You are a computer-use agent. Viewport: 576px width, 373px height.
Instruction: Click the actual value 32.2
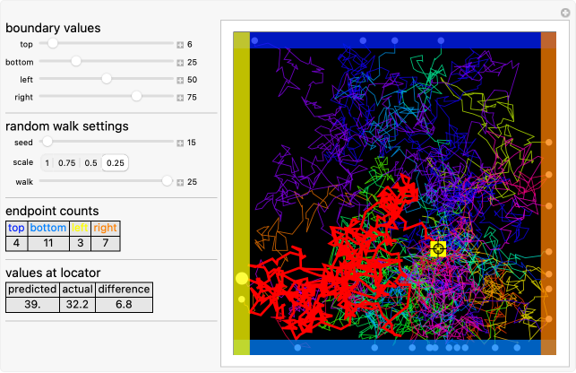pos(78,305)
